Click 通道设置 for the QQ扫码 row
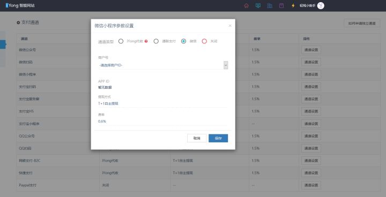The width and height of the screenshot is (386, 197). [x=311, y=148]
